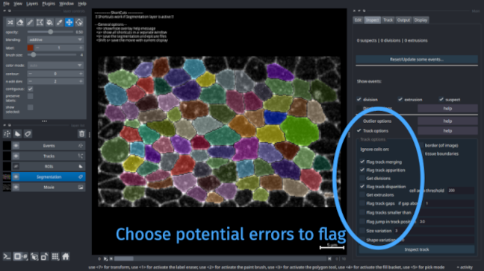Open the File menu
Viewport: 484px width, 271px height.
pos(6,4)
